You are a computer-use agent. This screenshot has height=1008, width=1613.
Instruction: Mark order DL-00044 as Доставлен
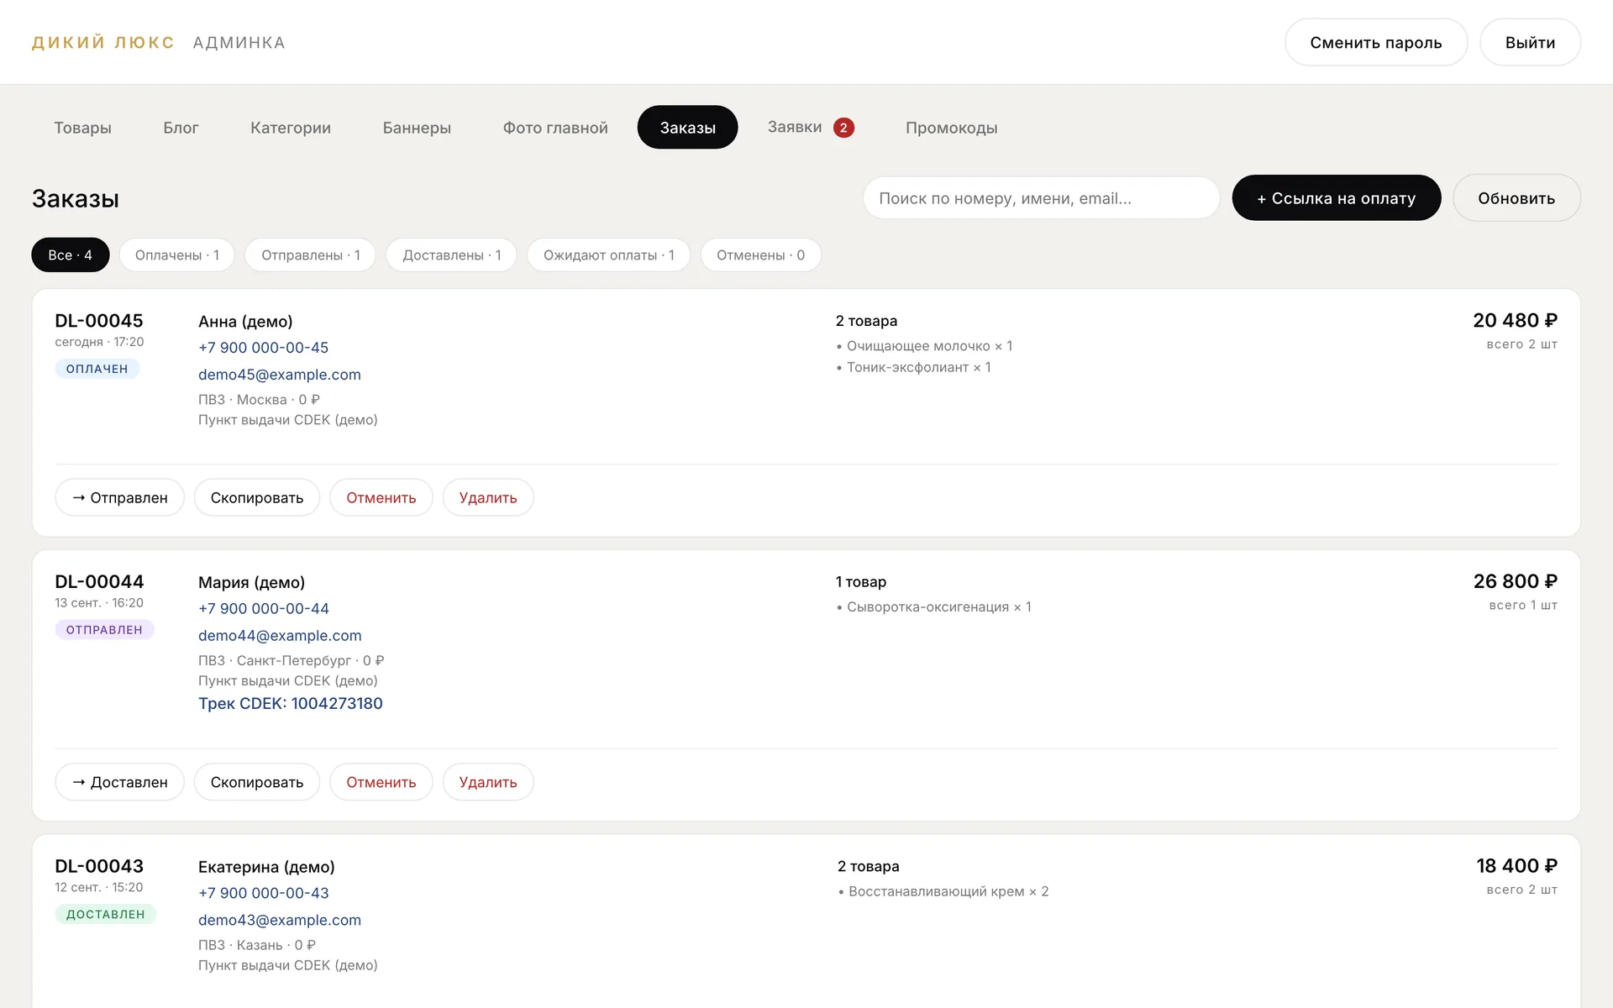tap(120, 782)
